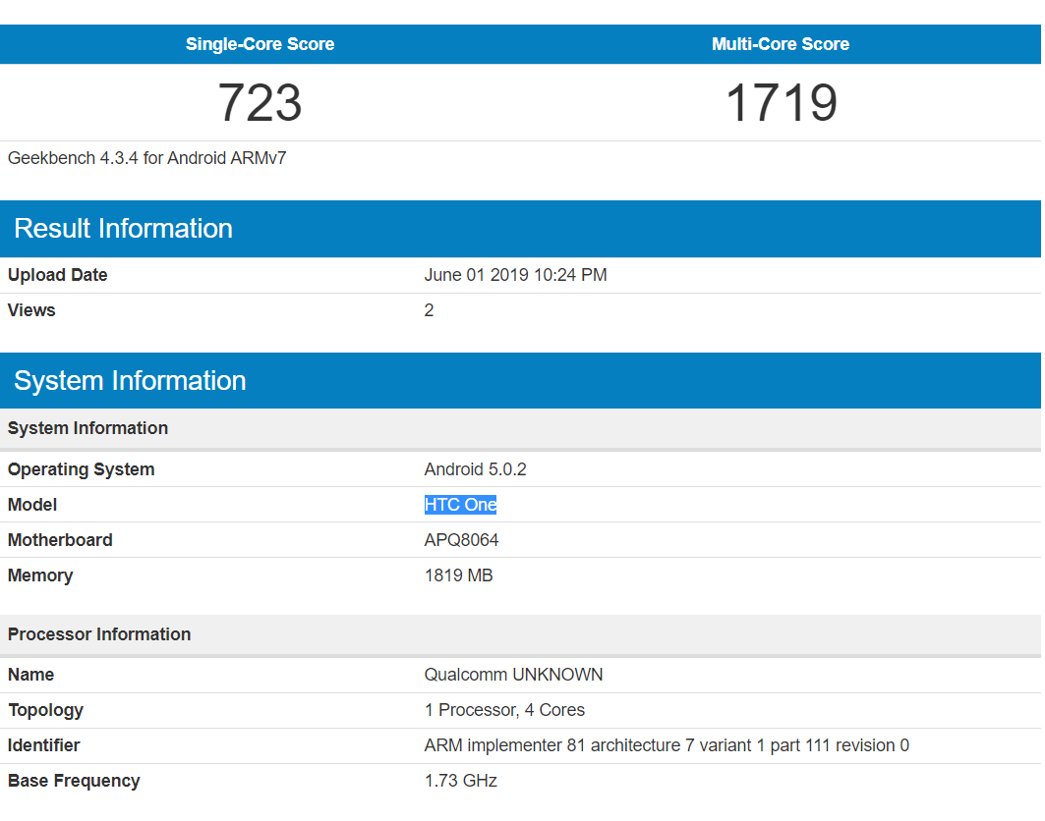The height and width of the screenshot is (821, 1045).
Task: Select the Android 5.0.2 value
Action: 475,469
